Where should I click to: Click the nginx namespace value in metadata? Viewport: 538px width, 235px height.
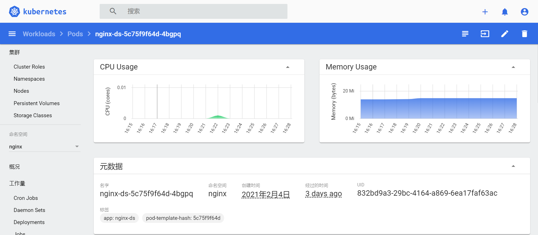tap(217, 194)
